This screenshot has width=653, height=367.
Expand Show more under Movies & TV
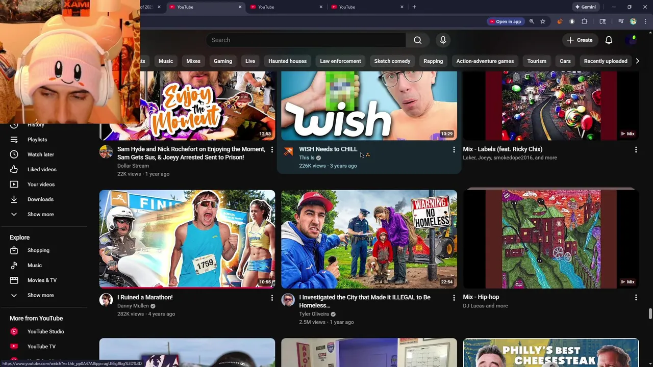(40, 295)
